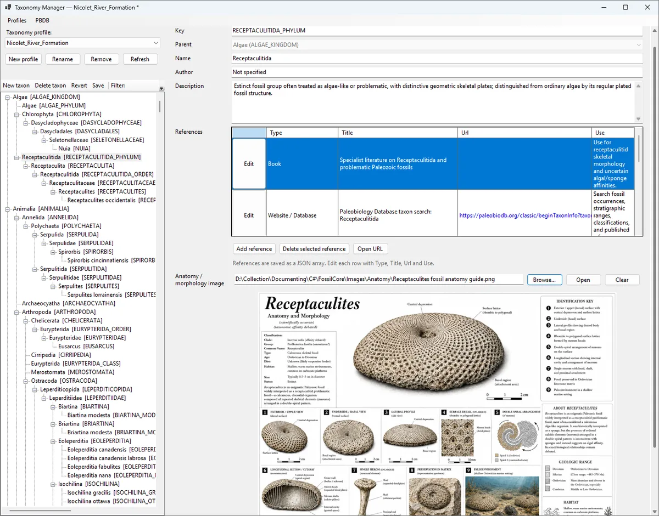The width and height of the screenshot is (659, 516).
Task: Collapse the Arthropoda tree node
Action: point(16,312)
